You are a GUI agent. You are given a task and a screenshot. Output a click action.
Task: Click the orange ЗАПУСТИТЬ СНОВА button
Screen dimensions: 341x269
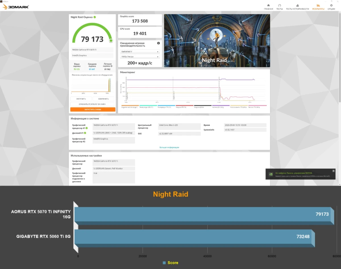pos(93,109)
